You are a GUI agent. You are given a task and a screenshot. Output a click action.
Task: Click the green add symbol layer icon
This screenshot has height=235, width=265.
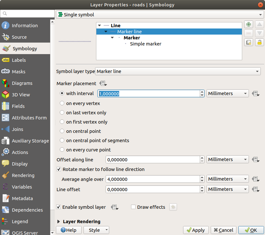pos(248,24)
